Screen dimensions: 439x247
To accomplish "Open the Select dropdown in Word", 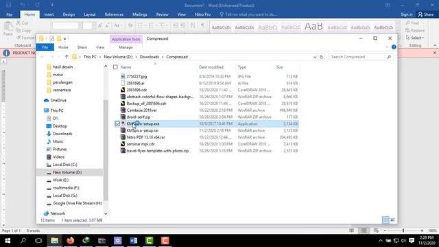I will click(415, 38).
